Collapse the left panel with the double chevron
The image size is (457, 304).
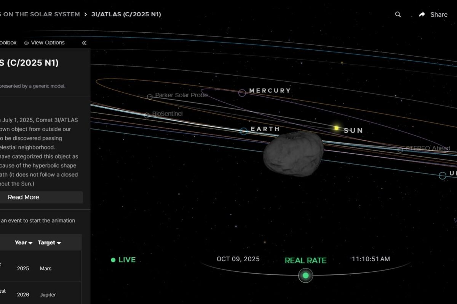tap(84, 43)
